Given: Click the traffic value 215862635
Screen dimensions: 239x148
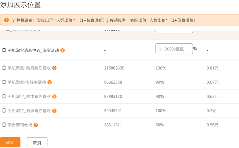Looking at the screenshot, I should click(x=114, y=68).
